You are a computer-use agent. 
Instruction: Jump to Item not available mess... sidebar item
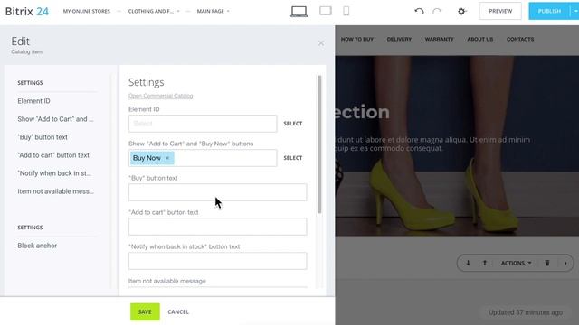point(56,191)
